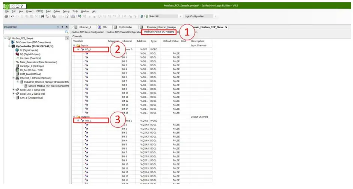The width and height of the screenshot is (353, 189).
Task: Click the print icon in toolbar
Action: [x=6, y=17]
